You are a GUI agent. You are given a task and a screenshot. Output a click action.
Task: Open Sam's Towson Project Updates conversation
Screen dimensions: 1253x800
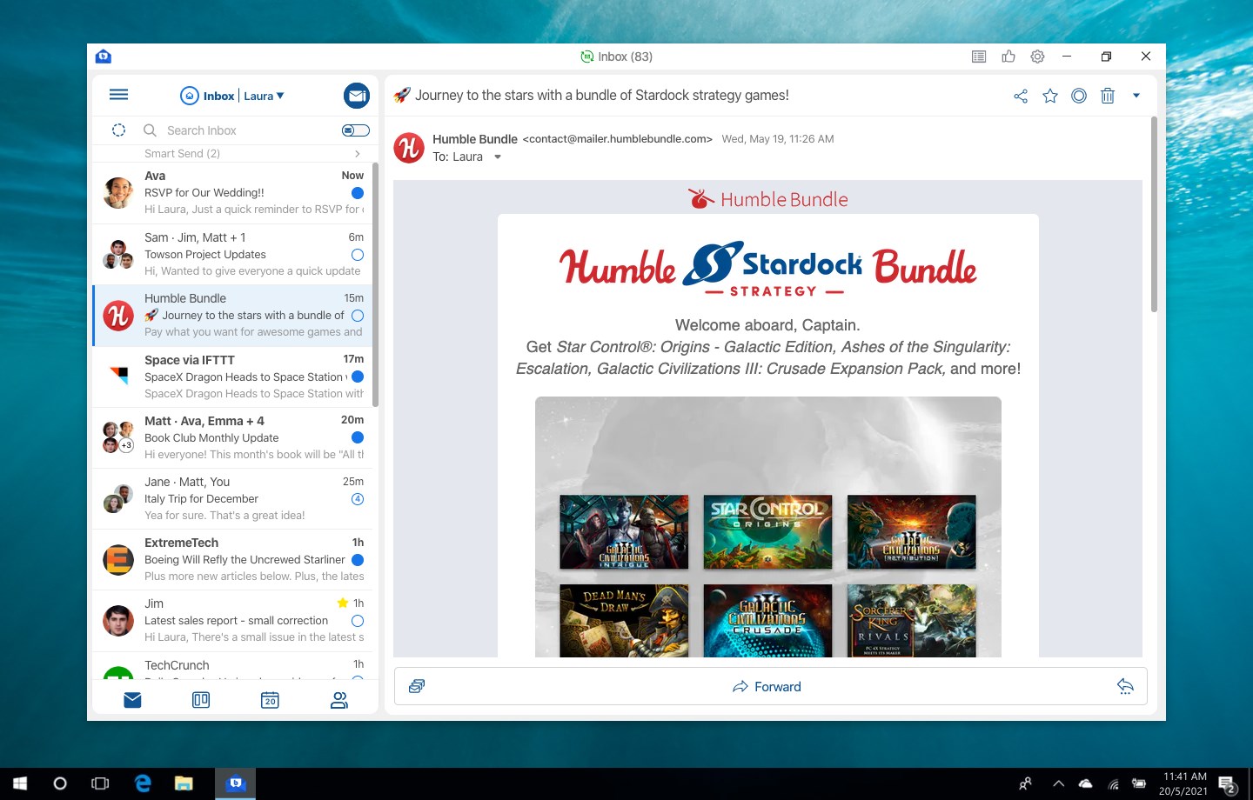(x=232, y=254)
